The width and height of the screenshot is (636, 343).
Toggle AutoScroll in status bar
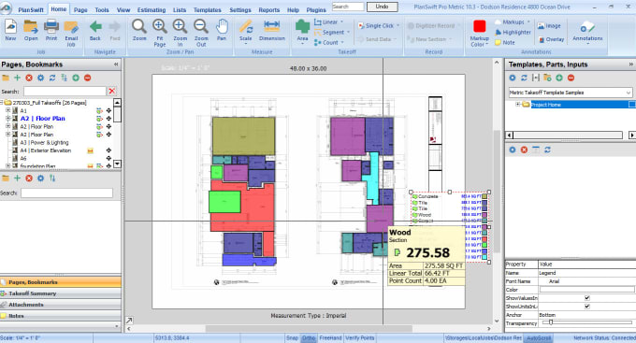pos(538,338)
